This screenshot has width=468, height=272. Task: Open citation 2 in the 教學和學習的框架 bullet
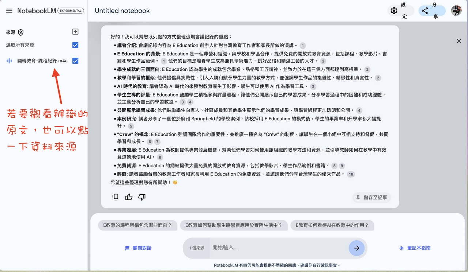[x=378, y=78]
